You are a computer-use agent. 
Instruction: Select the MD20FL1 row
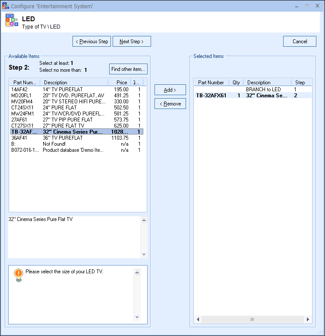point(76,96)
